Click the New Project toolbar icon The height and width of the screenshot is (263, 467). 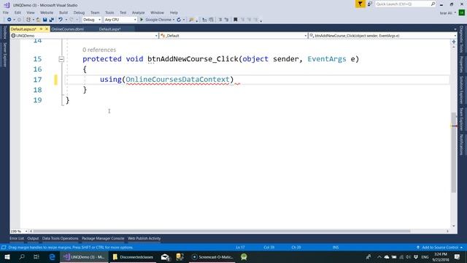28,20
